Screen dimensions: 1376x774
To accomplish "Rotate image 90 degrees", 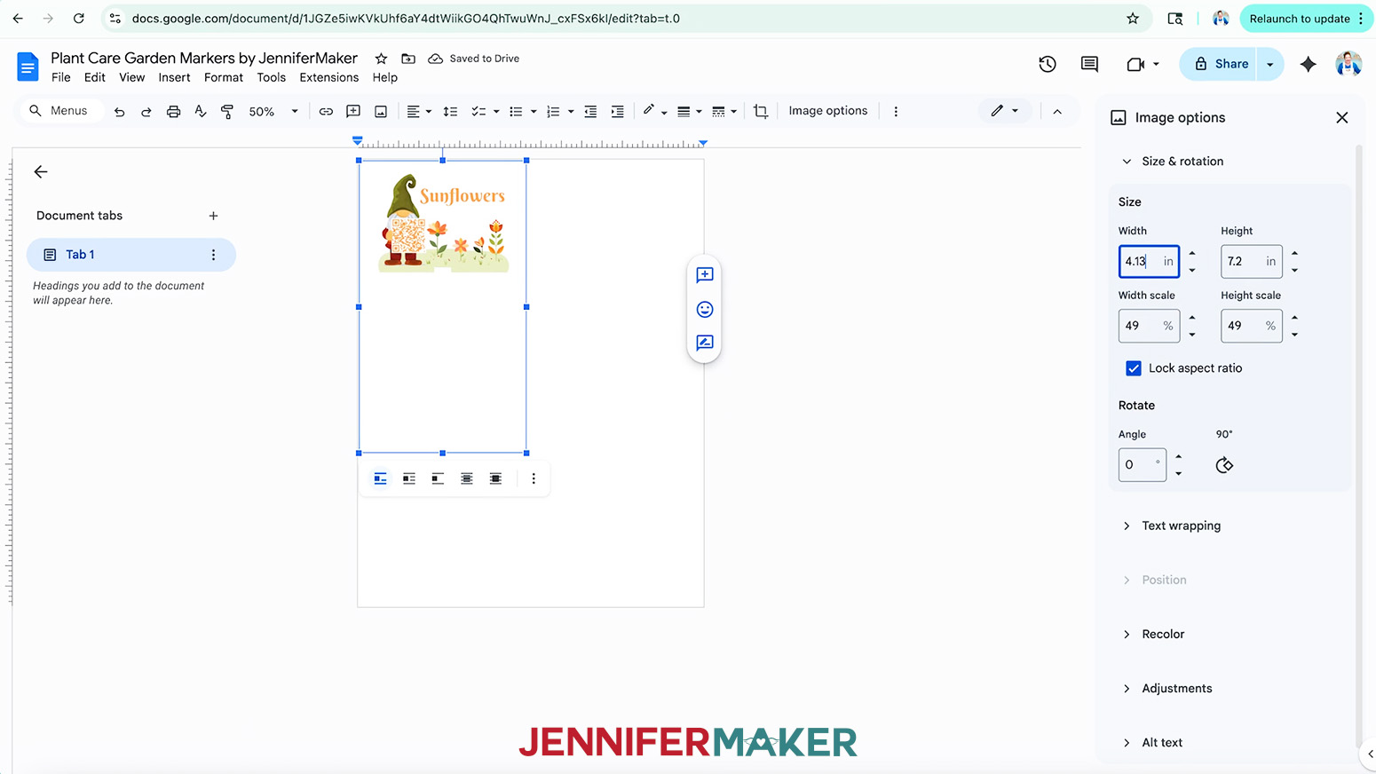I will pyautogui.click(x=1224, y=465).
